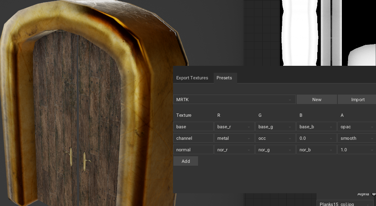Click the New preset button

[x=317, y=100]
